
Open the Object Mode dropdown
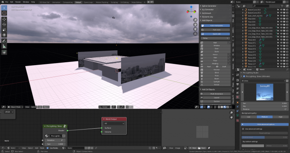(x=15, y=107)
